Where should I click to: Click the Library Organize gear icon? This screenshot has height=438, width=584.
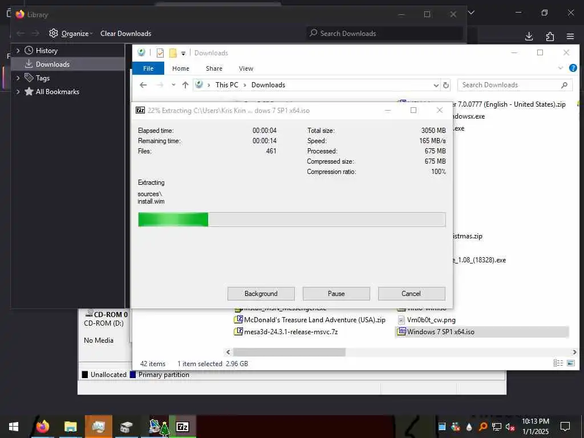pos(54,33)
